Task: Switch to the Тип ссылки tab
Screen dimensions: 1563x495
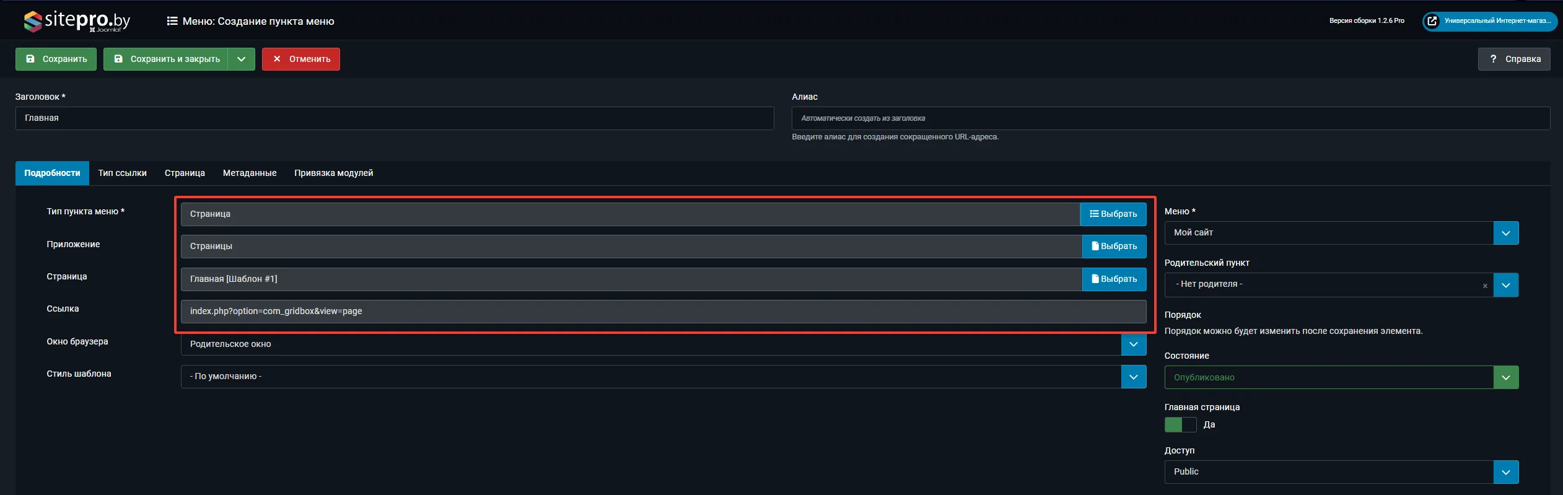Action: [122, 173]
